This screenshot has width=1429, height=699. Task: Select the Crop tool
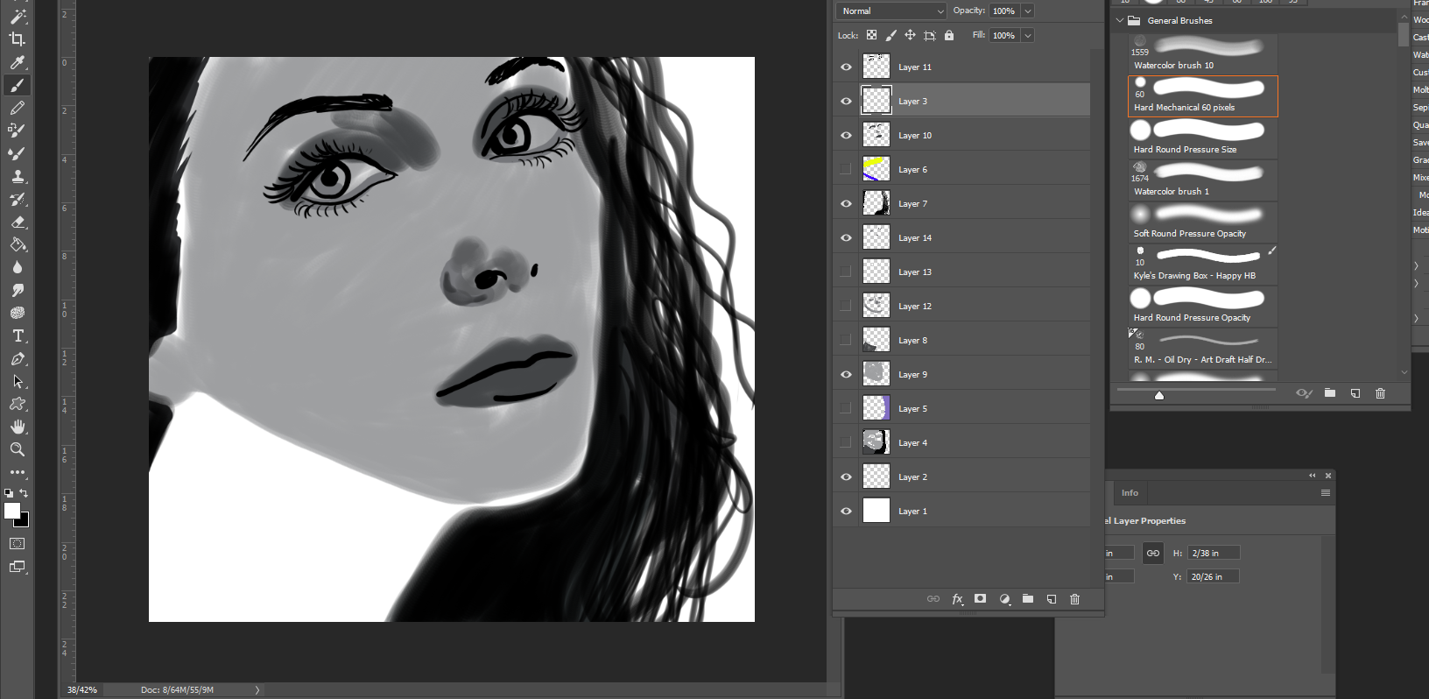[x=17, y=39]
